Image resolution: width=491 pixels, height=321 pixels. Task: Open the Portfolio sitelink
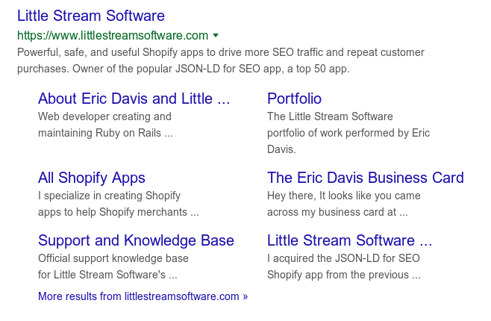tap(294, 99)
